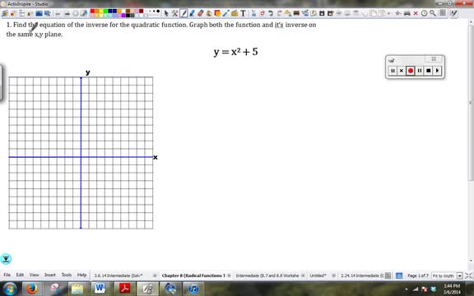
Task: Select the Eraser tool
Action: click(x=200, y=13)
